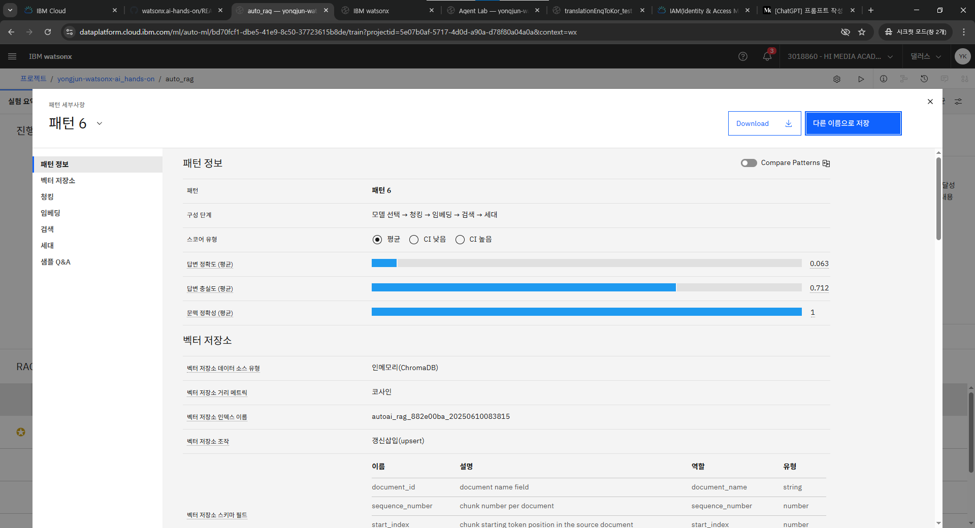Jump to 검색 section in sidebar

[97, 229]
